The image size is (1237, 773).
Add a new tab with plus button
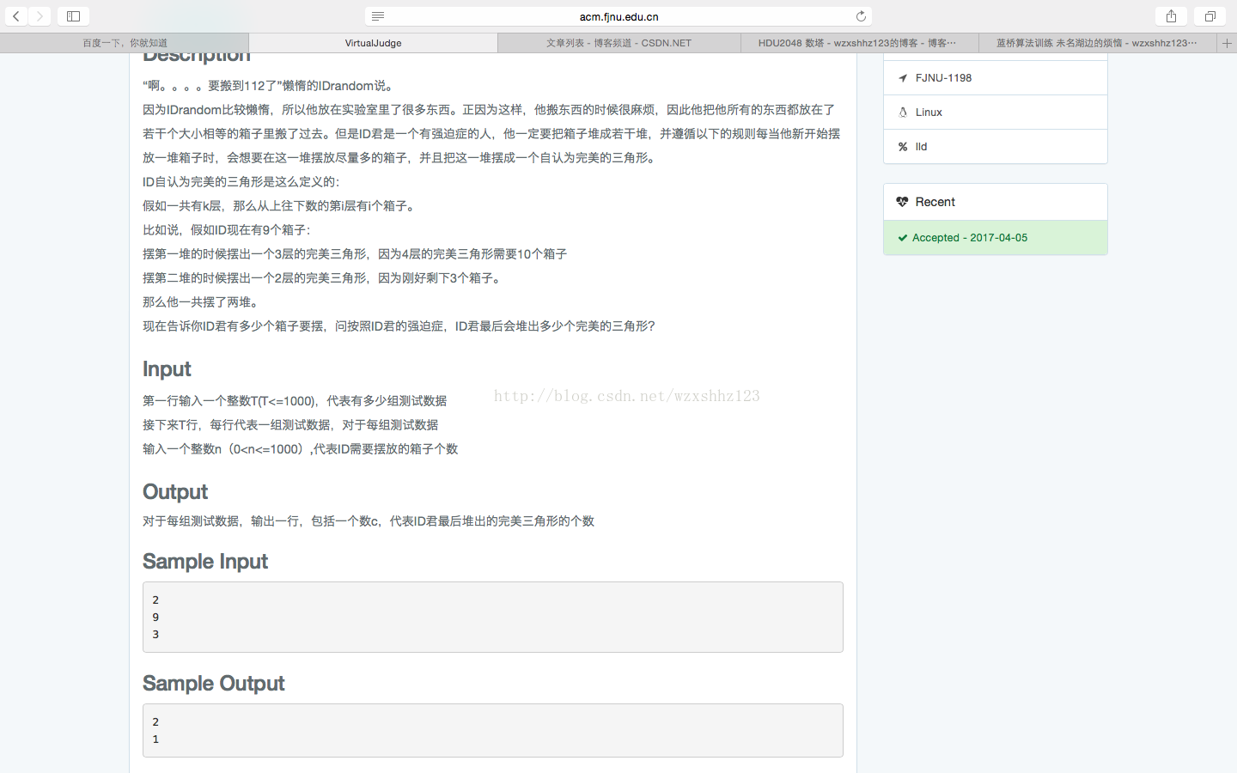point(1227,43)
